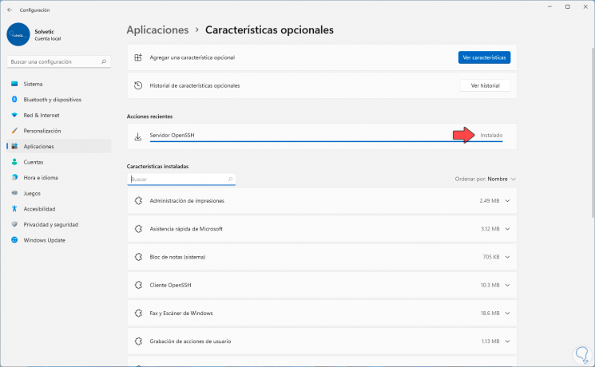Click the Personalización brush icon

pos(14,131)
